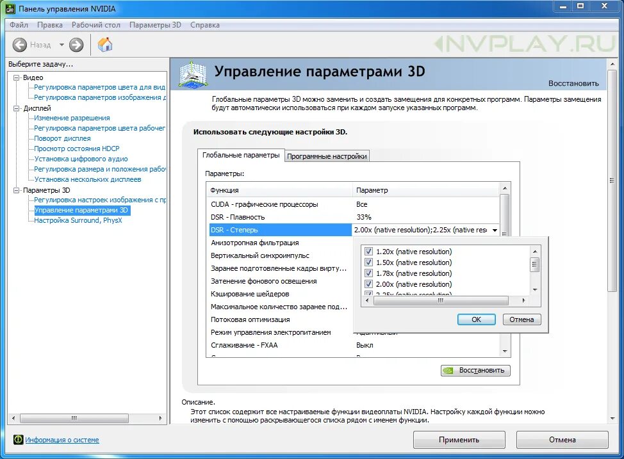Switch to Глобальные параметры tab

241,155
